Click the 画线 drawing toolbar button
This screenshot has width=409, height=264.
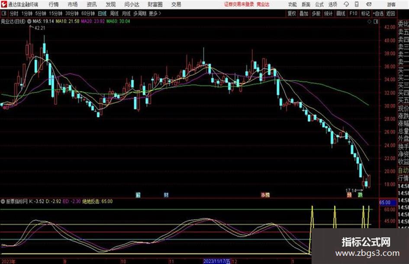click(341, 13)
